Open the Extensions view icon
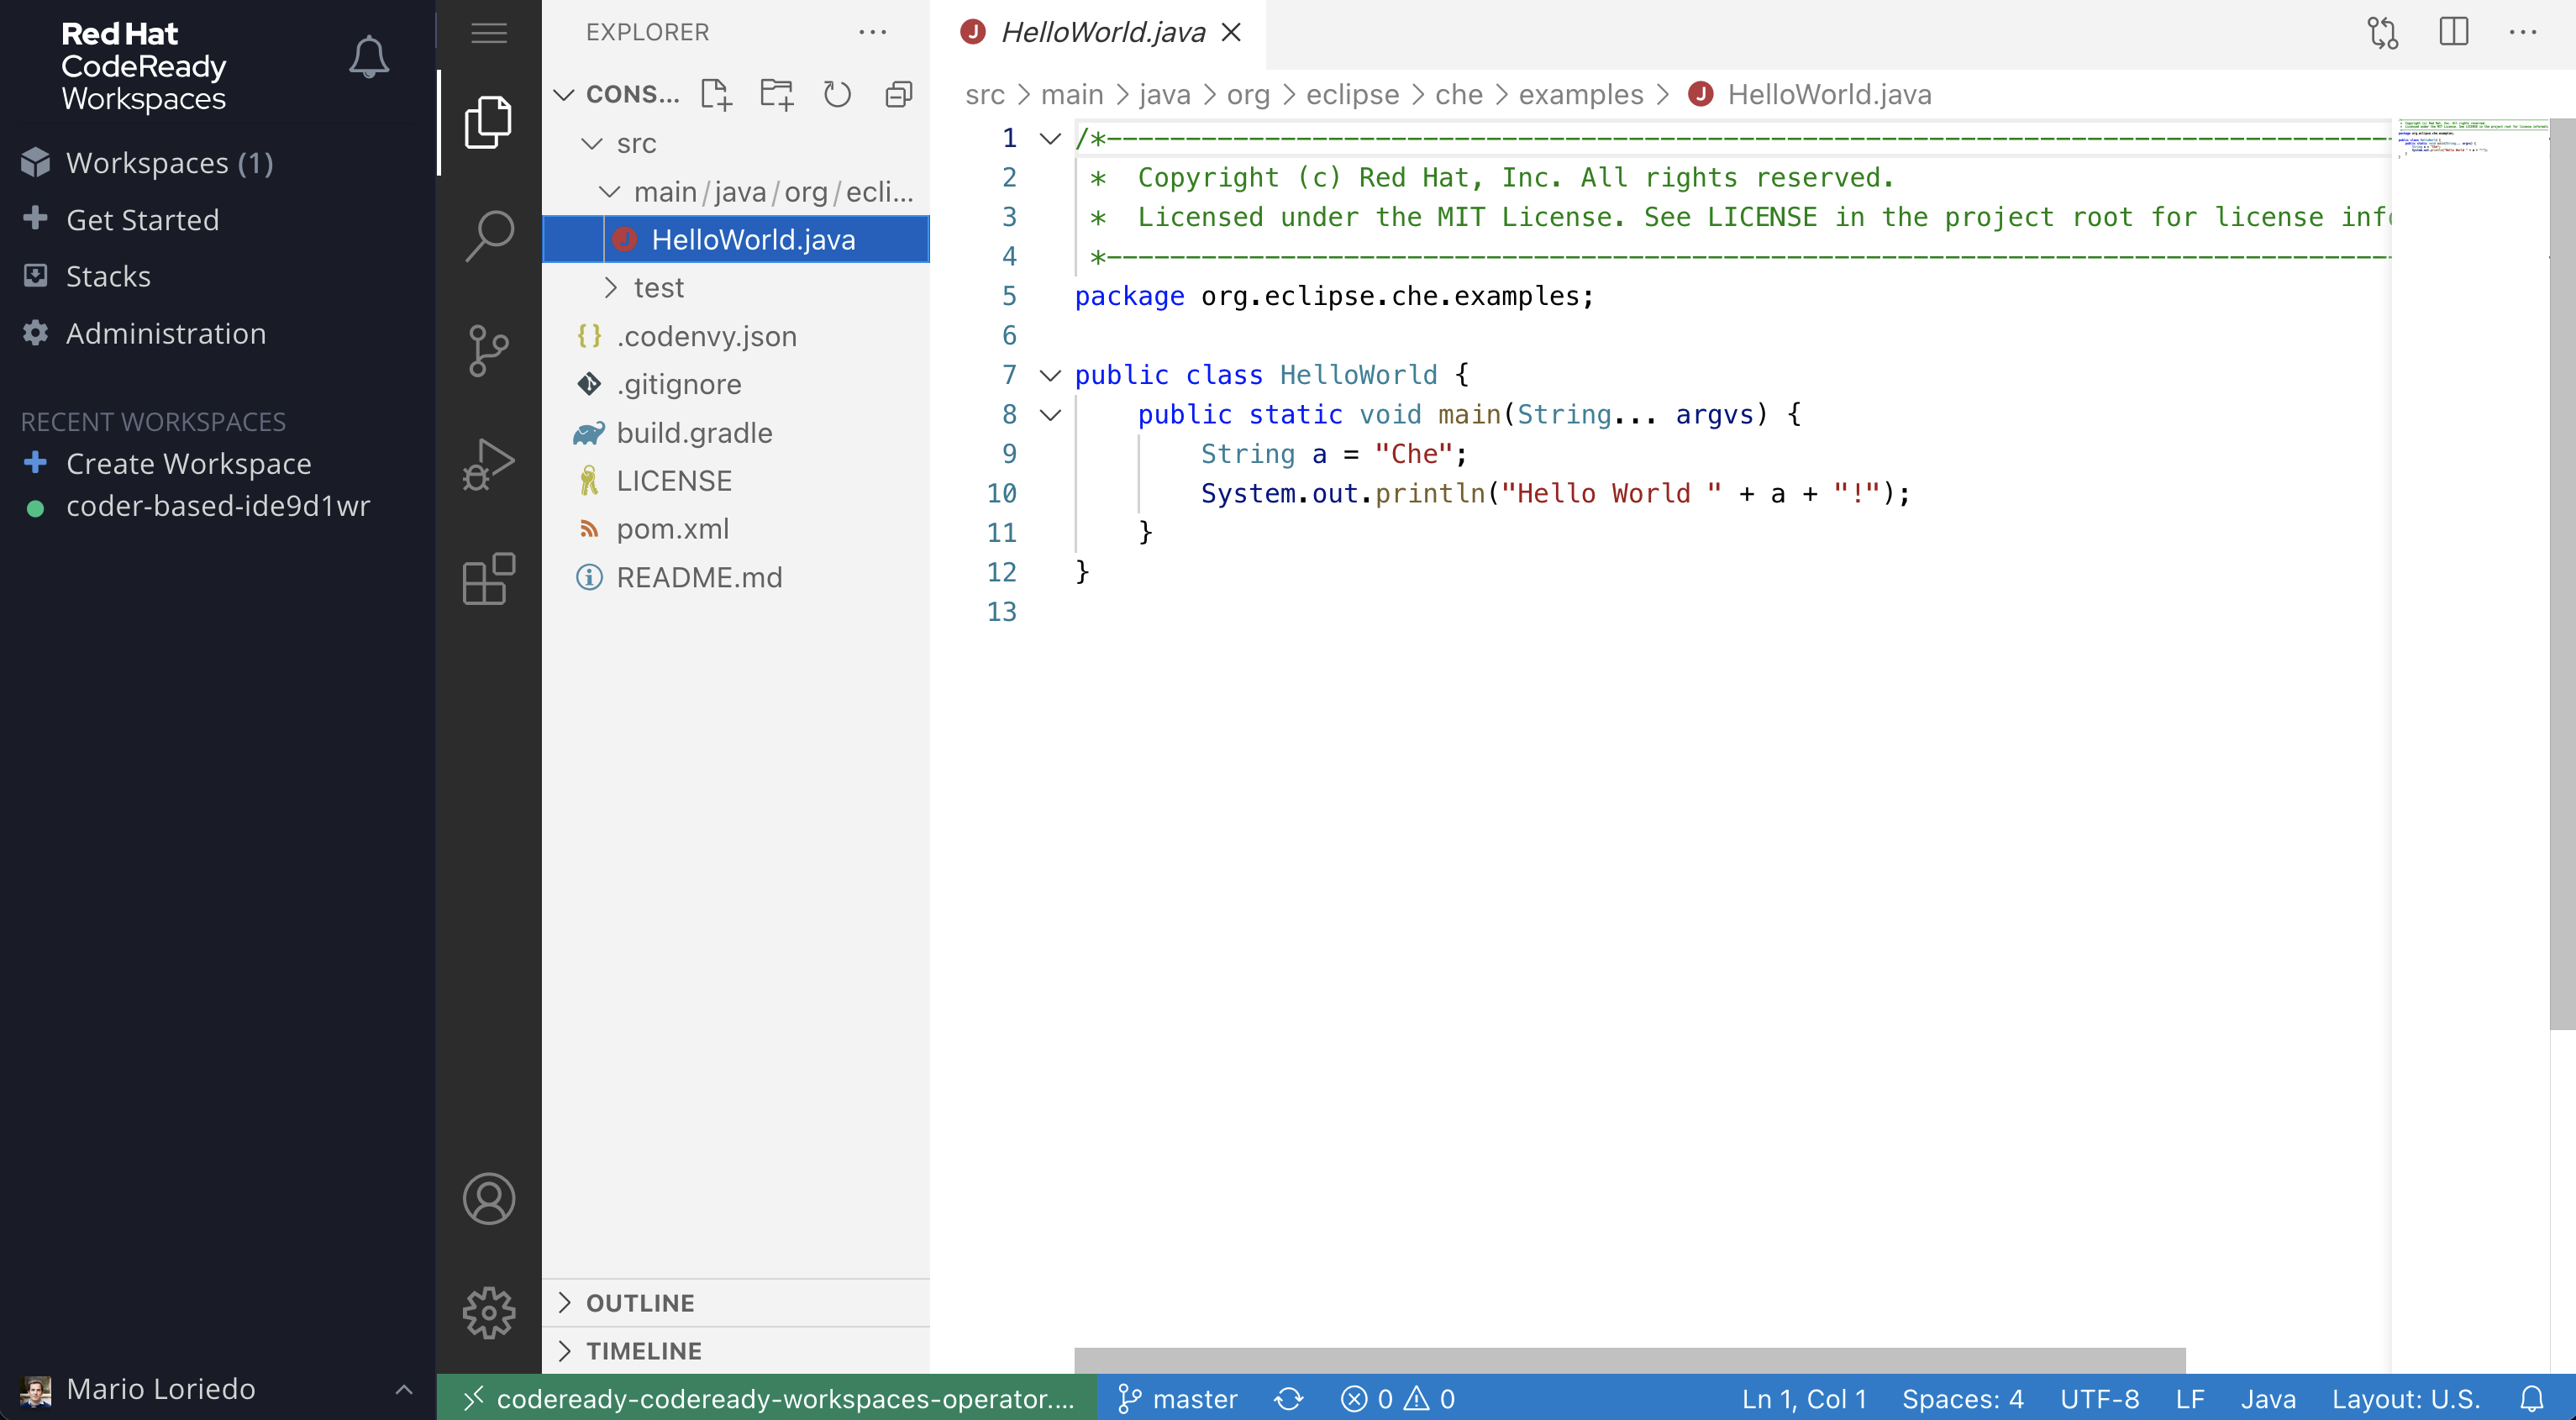2576x1420 pixels. [x=489, y=578]
